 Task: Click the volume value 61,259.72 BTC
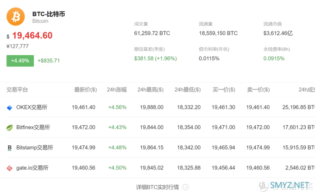152,33
